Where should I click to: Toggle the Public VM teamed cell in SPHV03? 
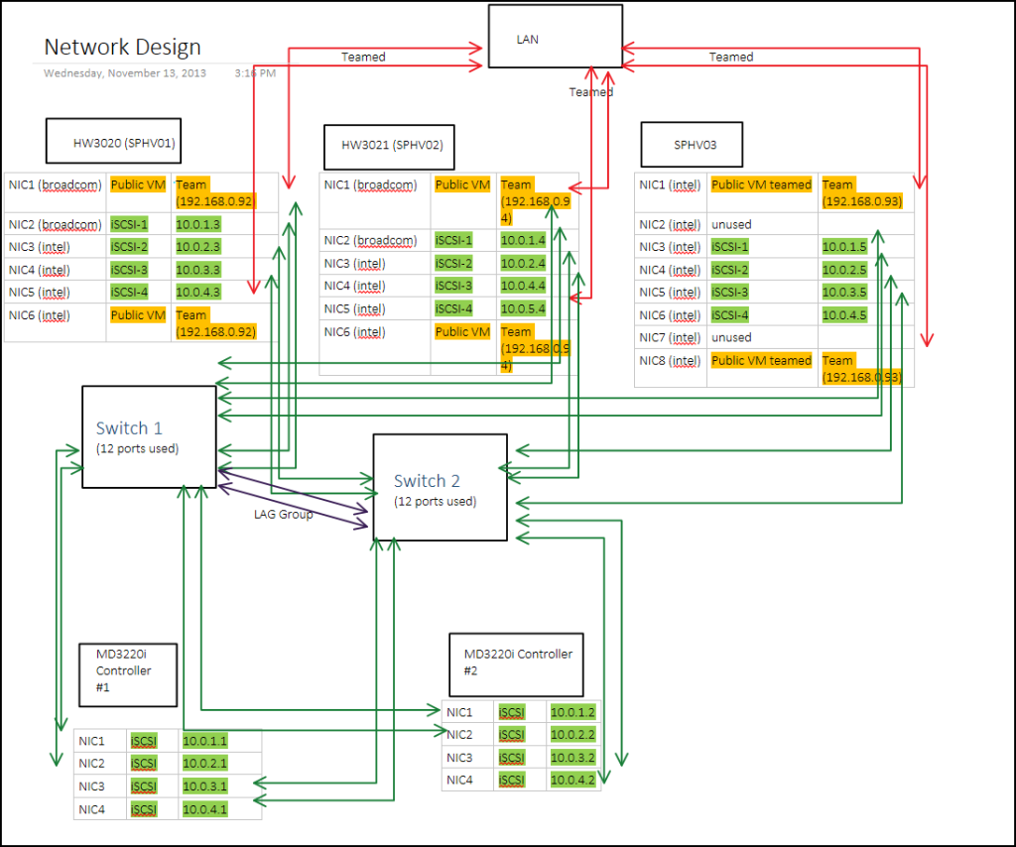point(760,184)
